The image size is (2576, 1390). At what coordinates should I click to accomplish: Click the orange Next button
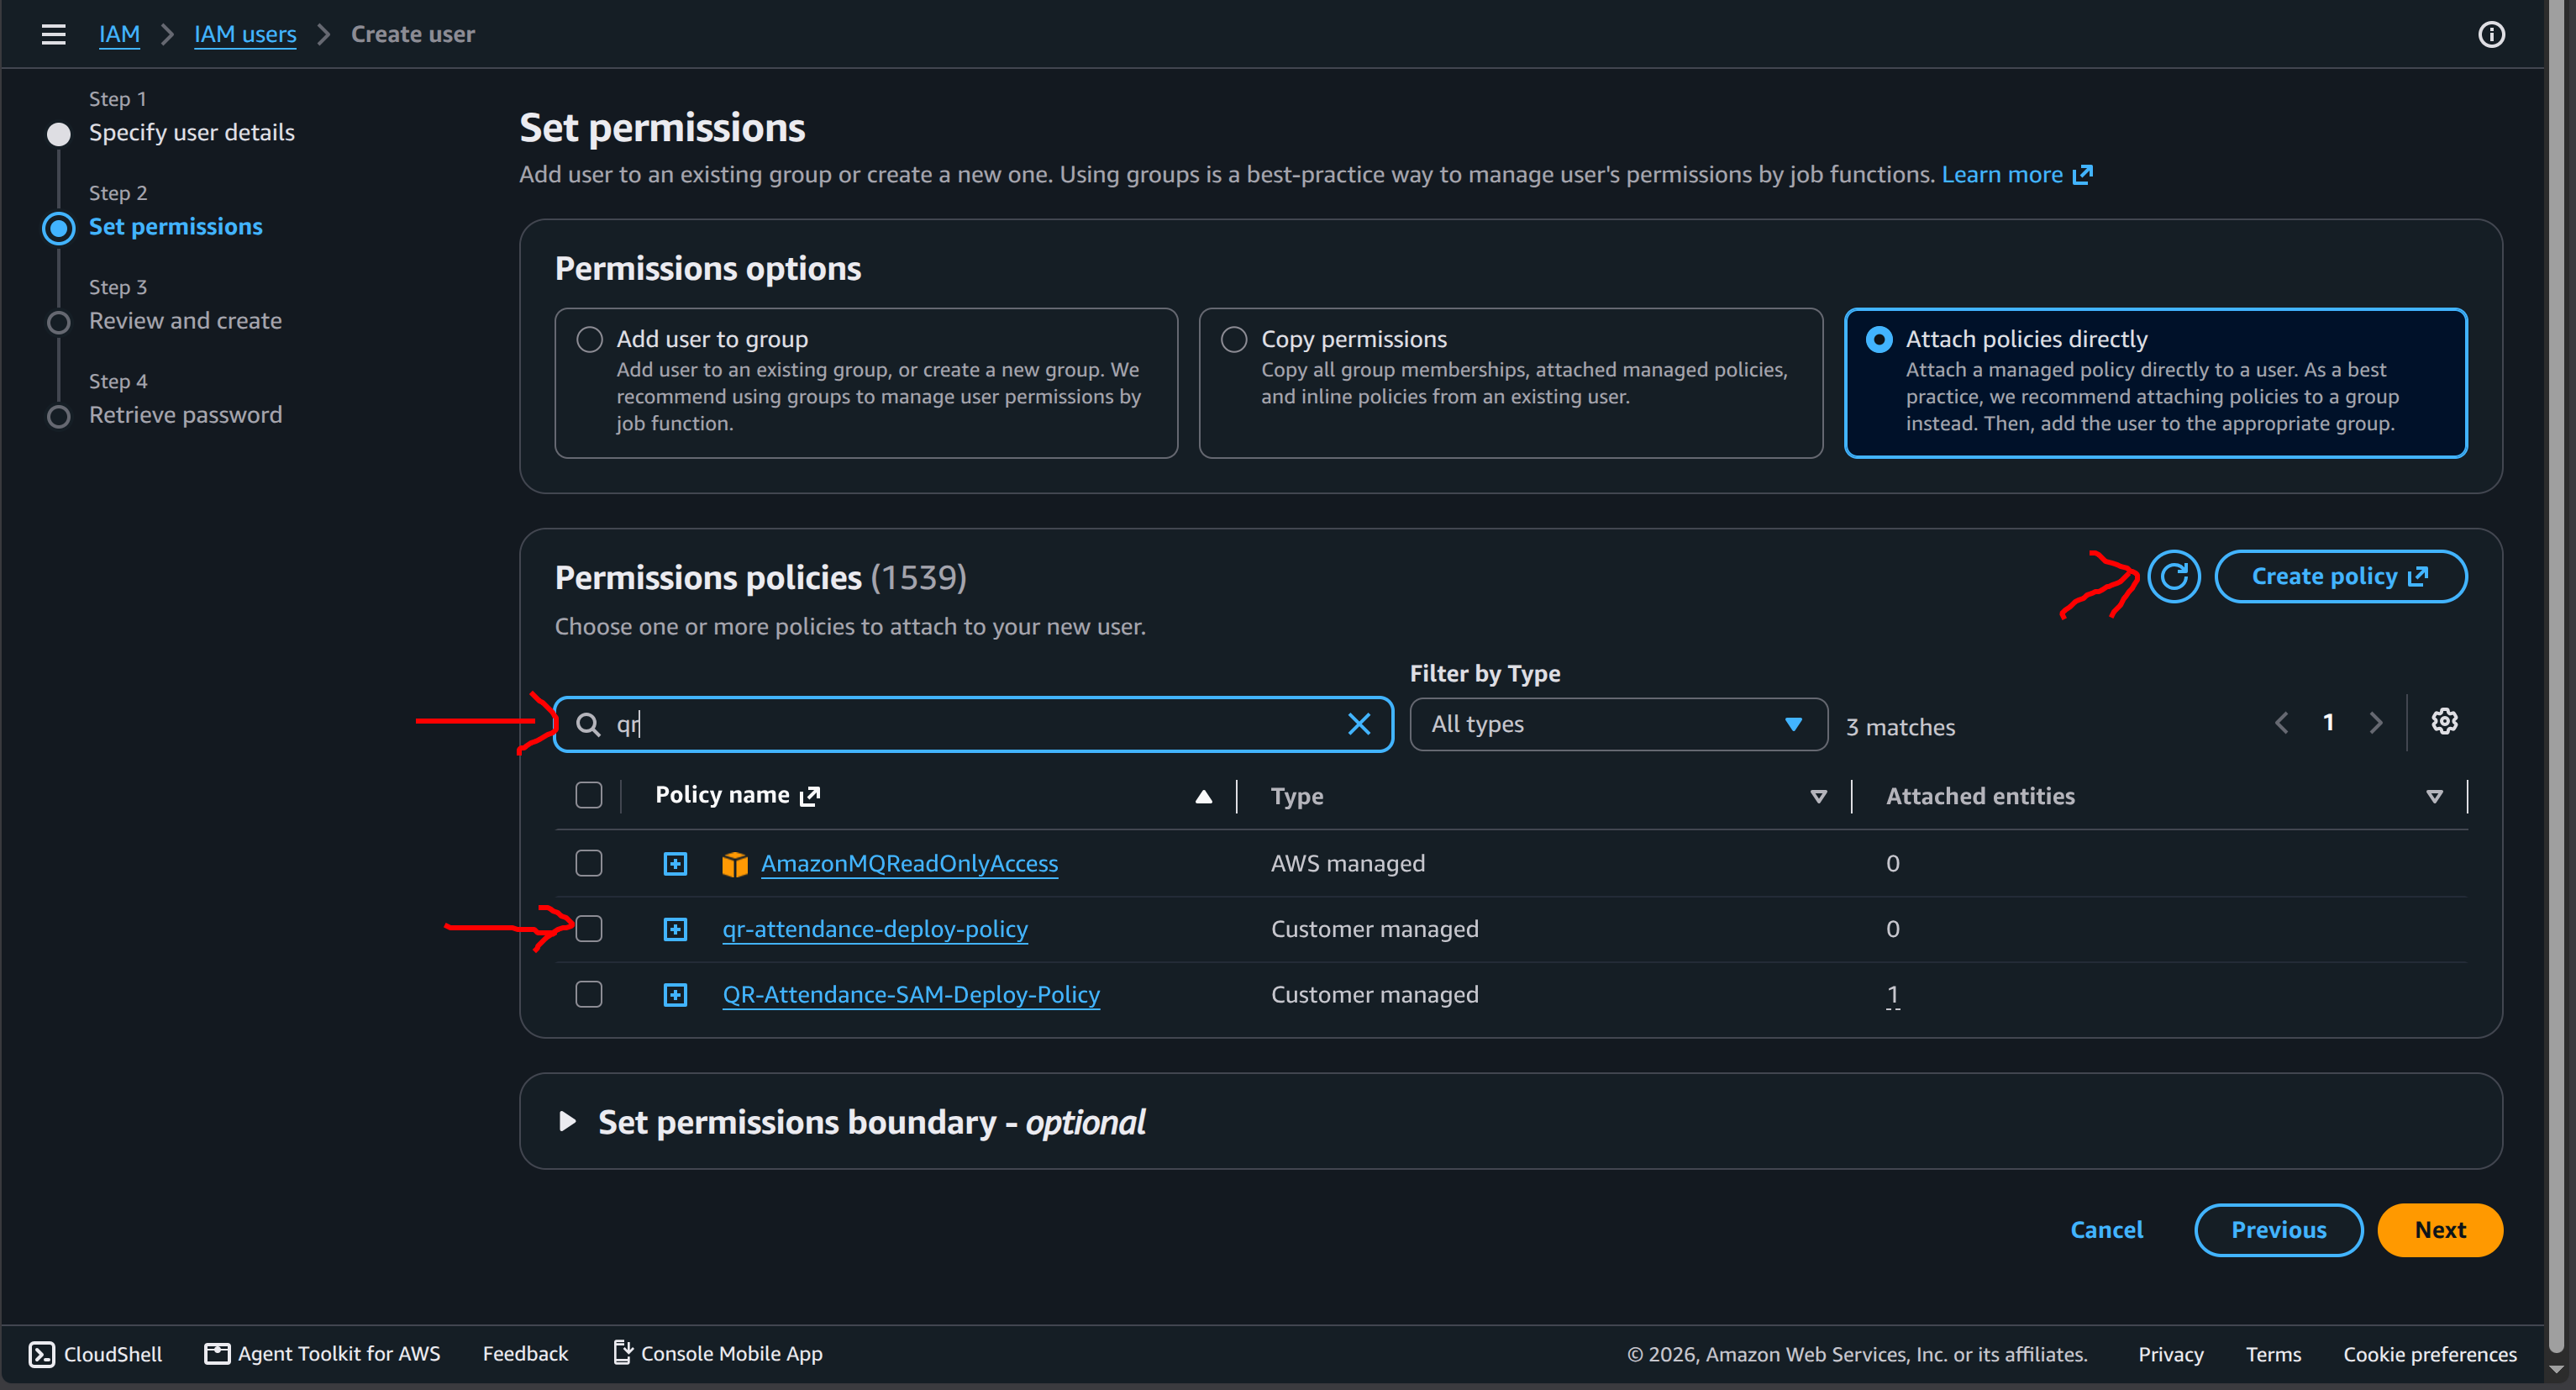pos(2439,1229)
